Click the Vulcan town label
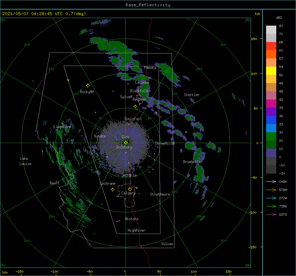 click(167, 244)
